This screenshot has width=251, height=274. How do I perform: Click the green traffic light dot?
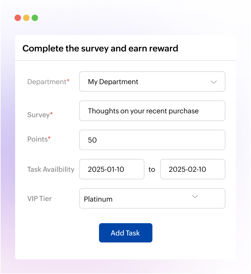pos(35,18)
